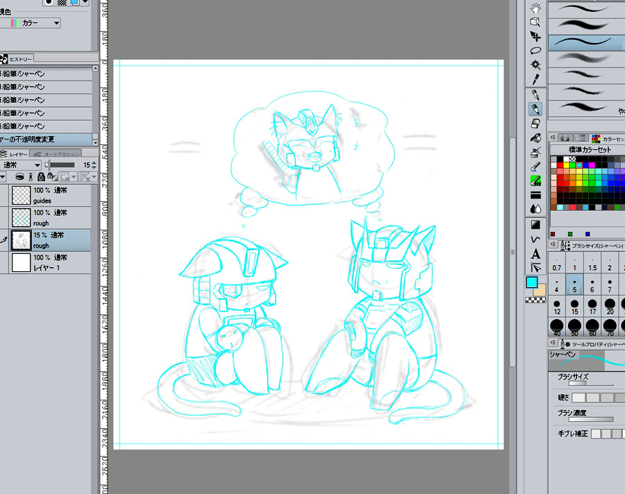Select the Fill bucket tool
This screenshot has width=625, height=494.
535,138
